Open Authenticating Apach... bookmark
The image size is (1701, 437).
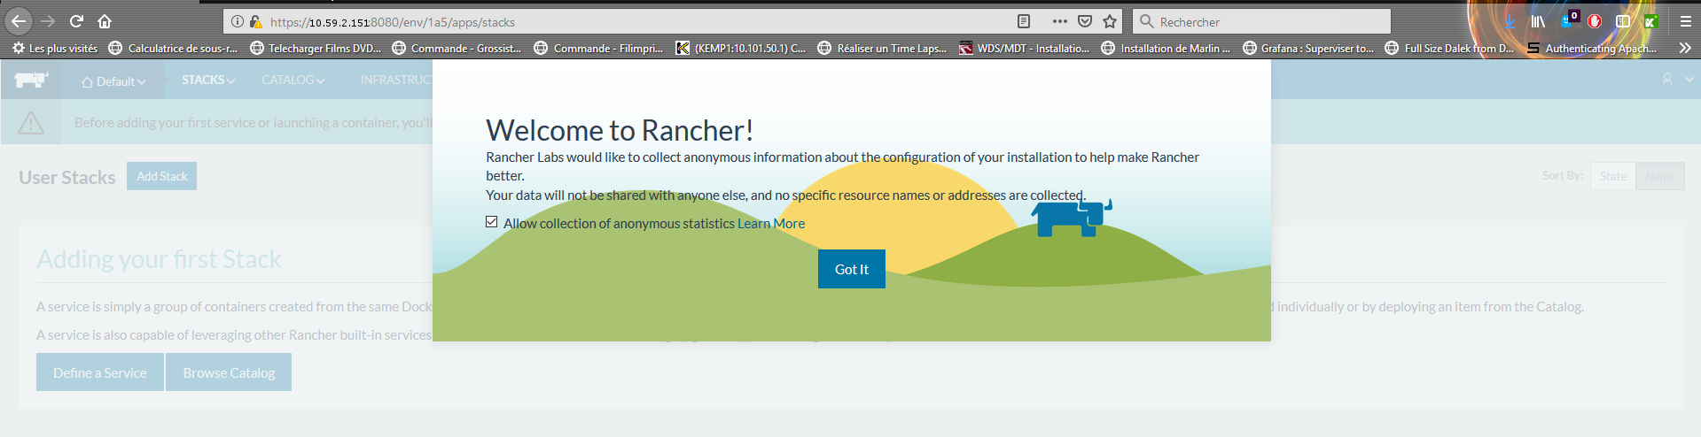pyautogui.click(x=1591, y=48)
